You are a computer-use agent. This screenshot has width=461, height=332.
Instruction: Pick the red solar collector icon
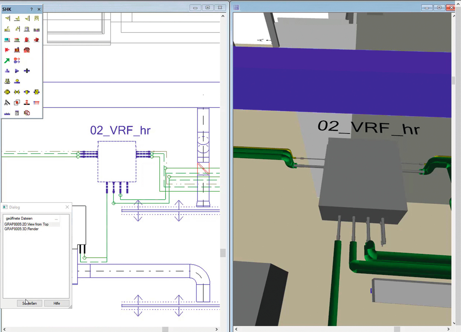[27, 50]
